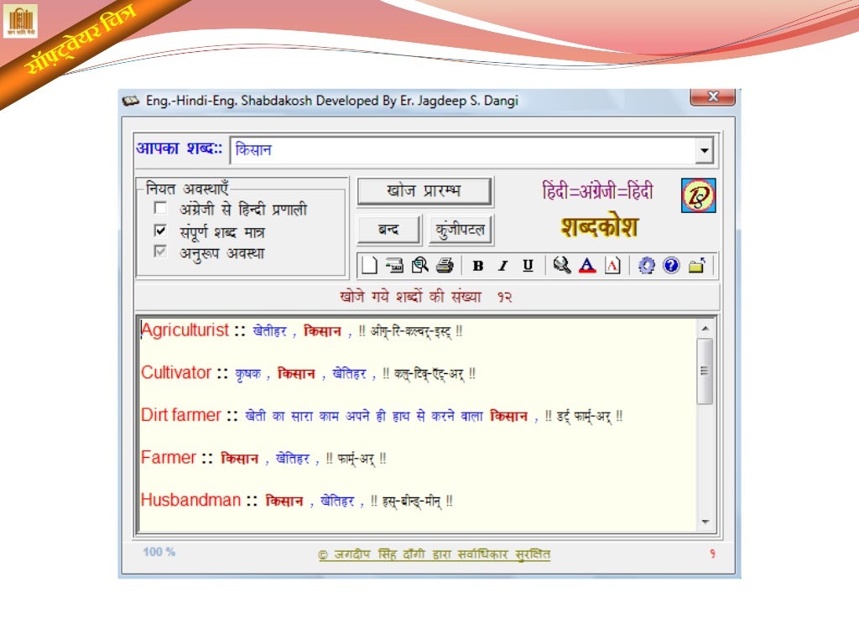Open font color 'A' icon
This screenshot has height=644, width=859.
[x=587, y=266]
